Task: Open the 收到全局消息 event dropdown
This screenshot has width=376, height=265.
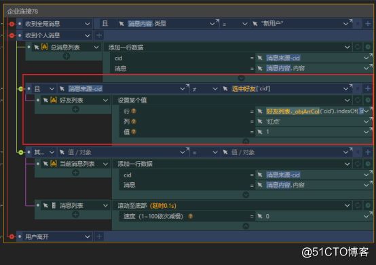Action: [88, 24]
